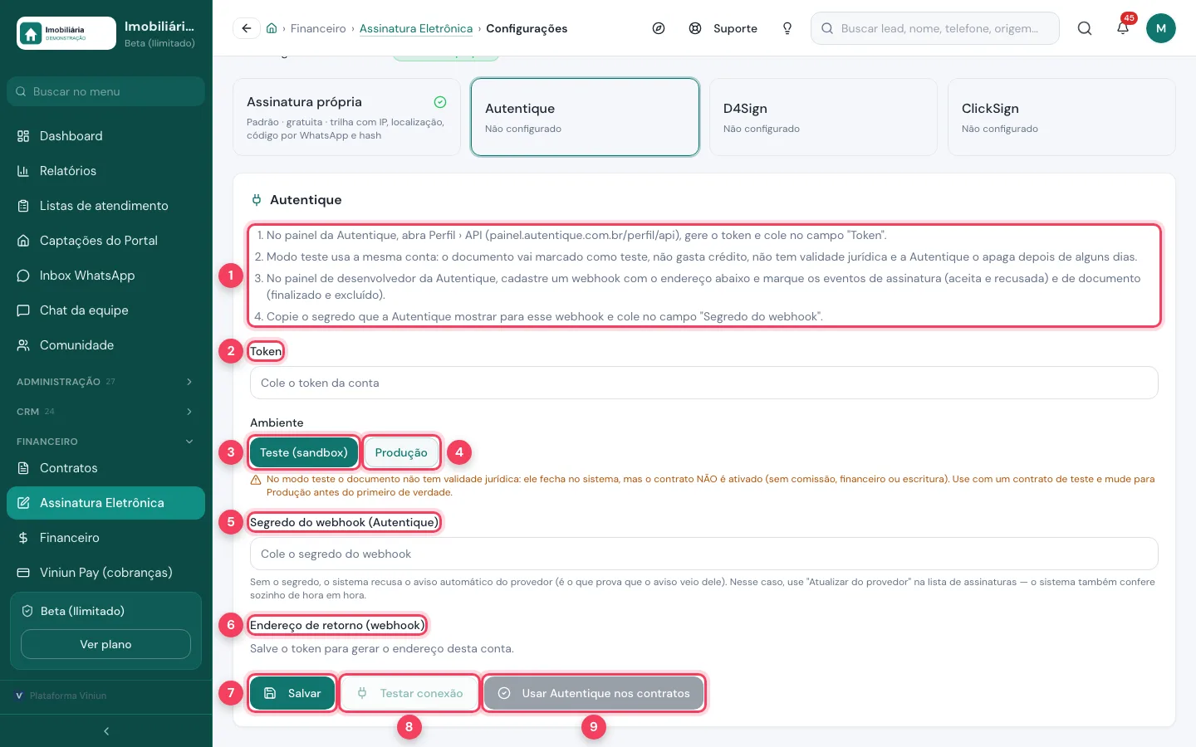Open the compass tour icon
Viewport: 1196px width, 747px height.
click(659, 28)
